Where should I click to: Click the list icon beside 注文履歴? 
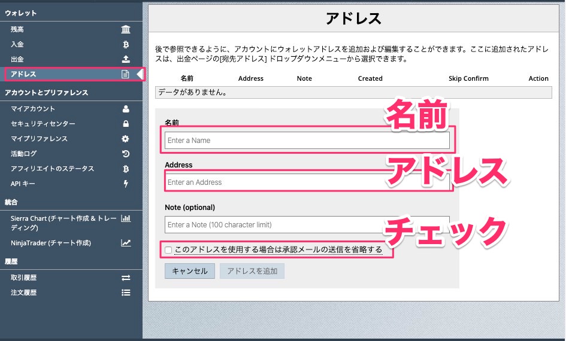[x=126, y=293]
